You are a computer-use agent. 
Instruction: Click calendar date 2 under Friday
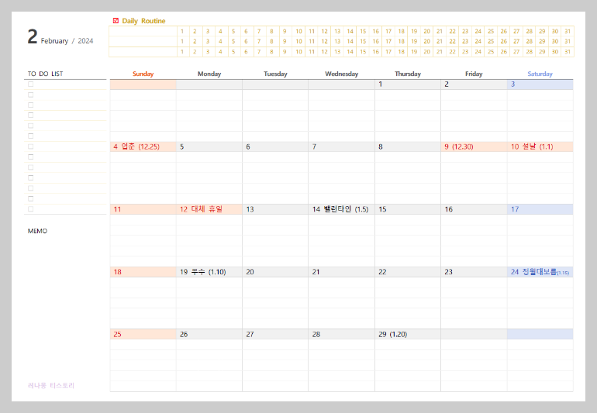(447, 84)
